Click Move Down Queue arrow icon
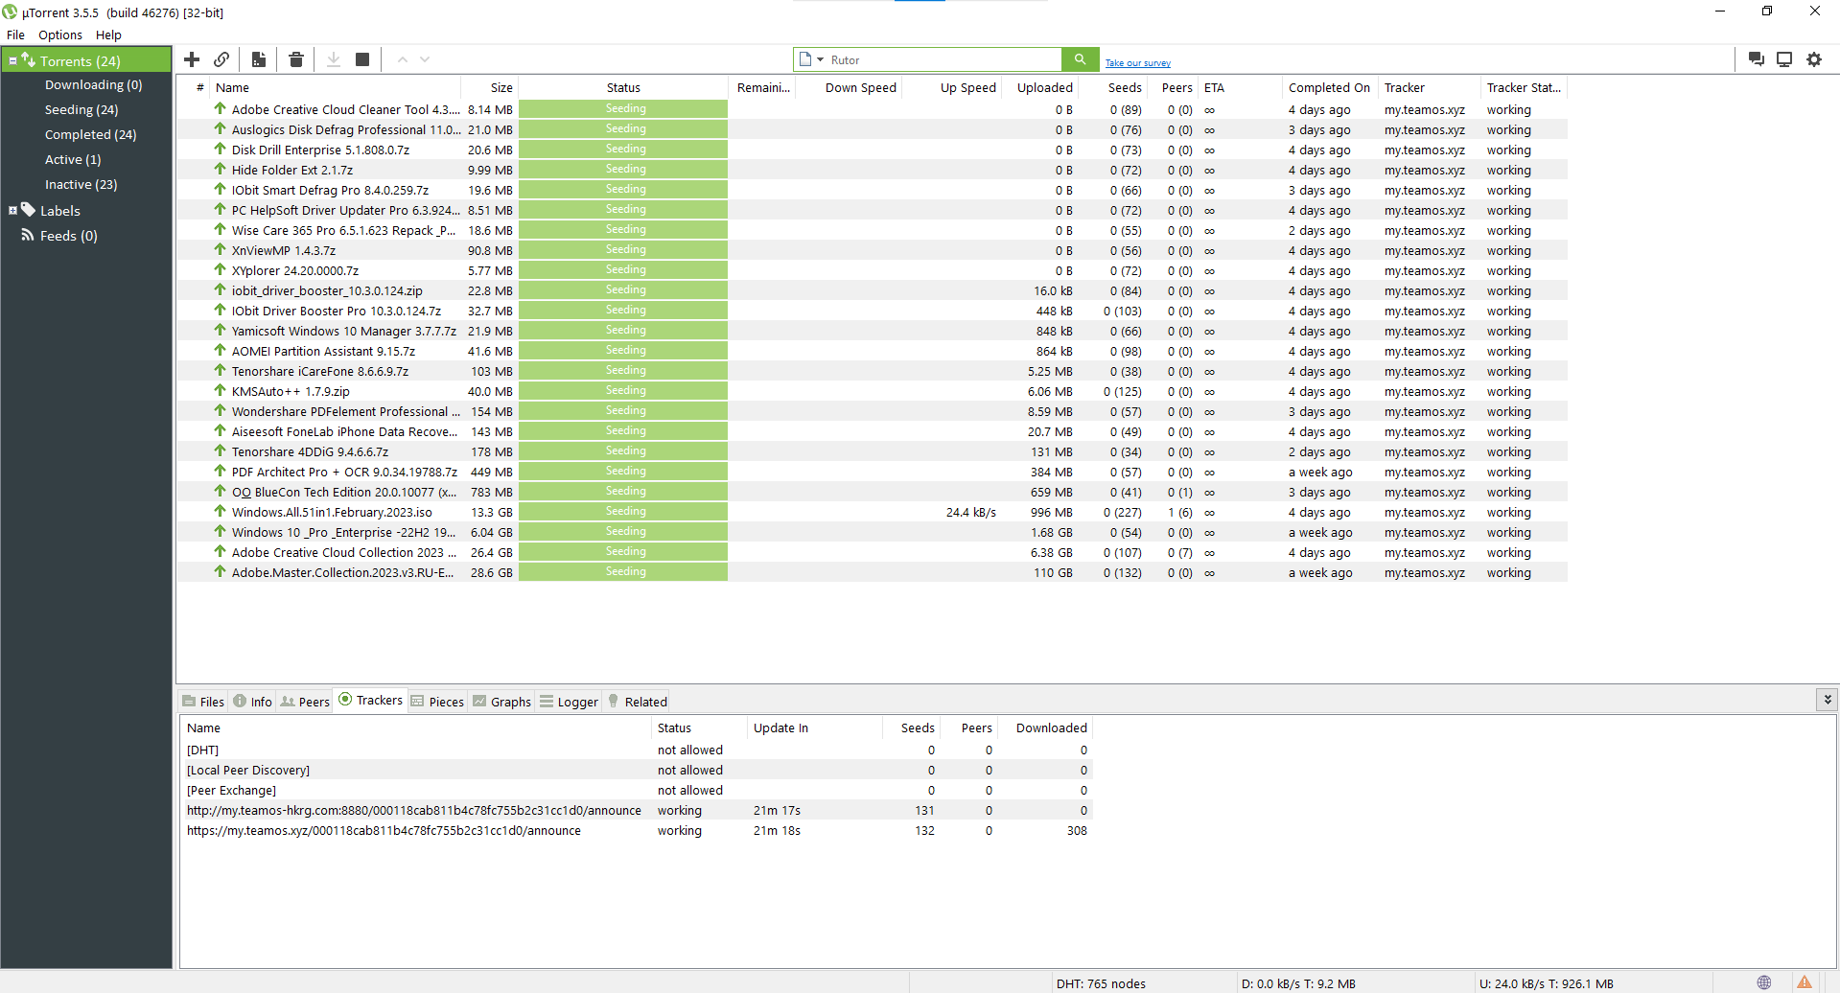Image resolution: width=1840 pixels, height=993 pixels. (425, 59)
